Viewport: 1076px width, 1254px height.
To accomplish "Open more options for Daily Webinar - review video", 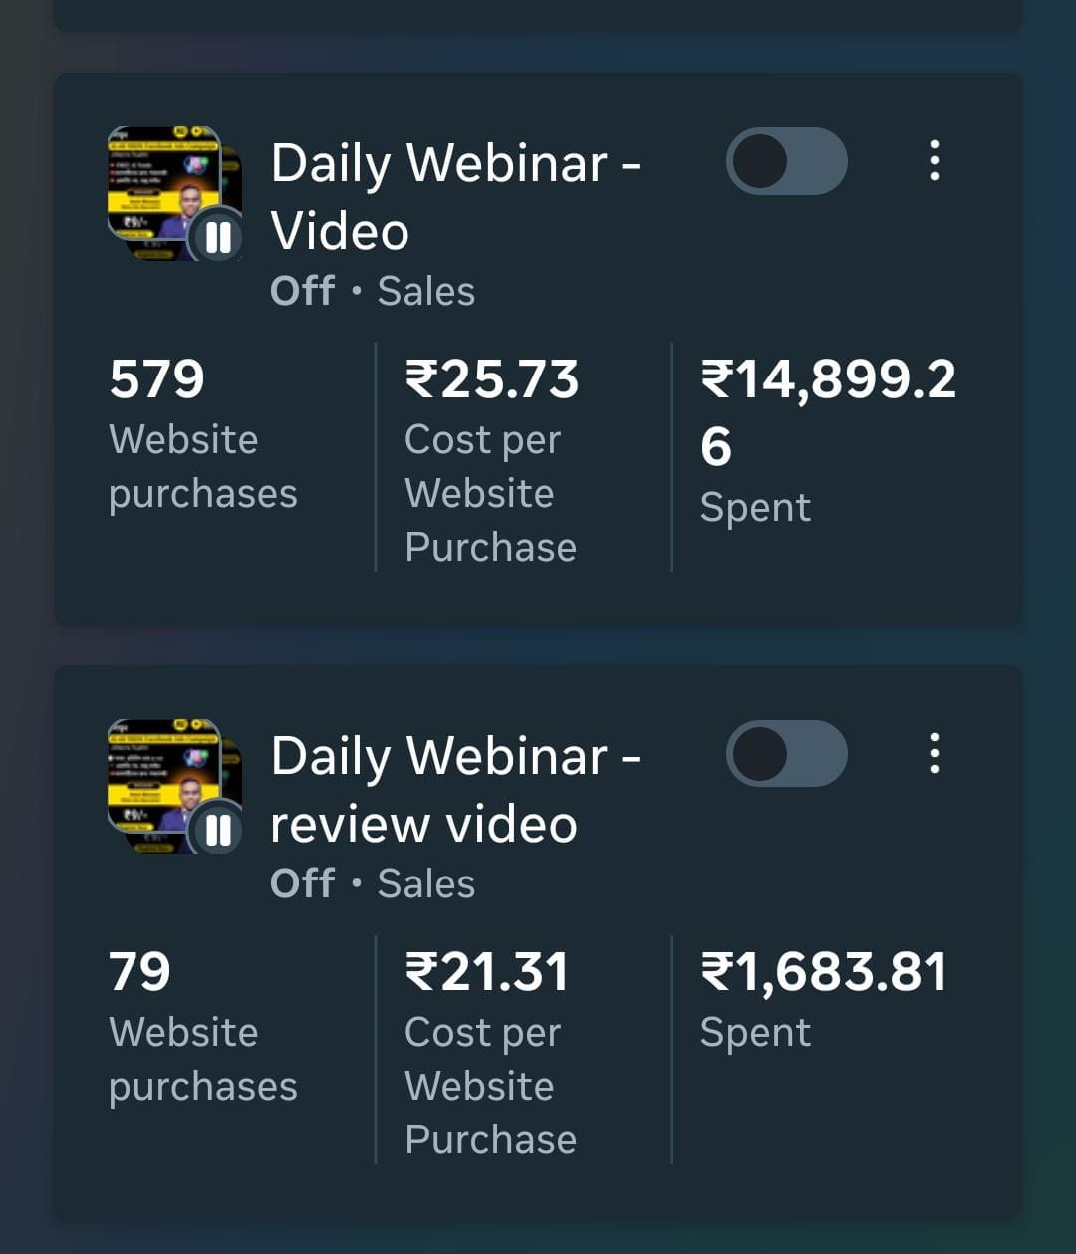I will coord(934,753).
